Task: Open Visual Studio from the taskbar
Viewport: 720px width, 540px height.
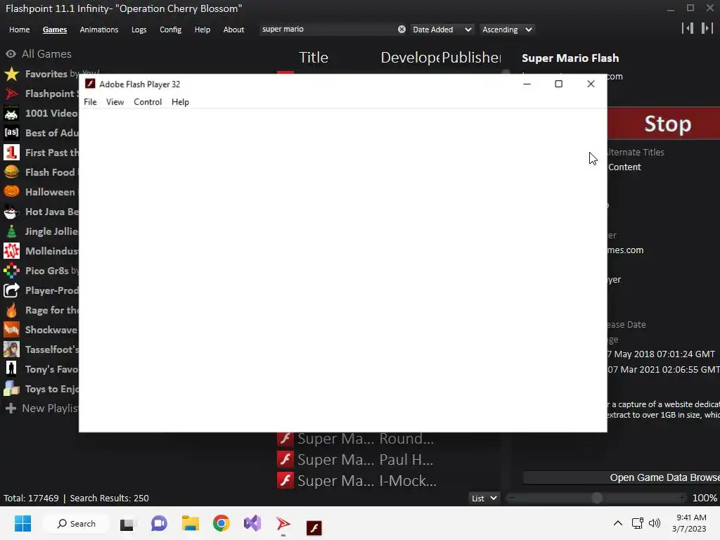Action: point(252,523)
